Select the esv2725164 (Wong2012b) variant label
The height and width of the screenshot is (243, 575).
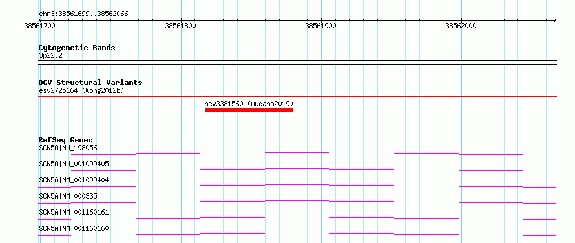tap(81, 90)
